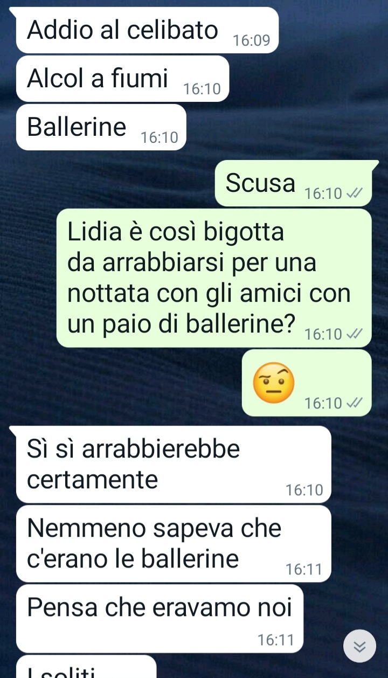Viewport: 388px width, 678px height.
Task: Tap 'Nemmeno sapeva che c'erano le ballerine' bubble
Action: tap(174, 544)
